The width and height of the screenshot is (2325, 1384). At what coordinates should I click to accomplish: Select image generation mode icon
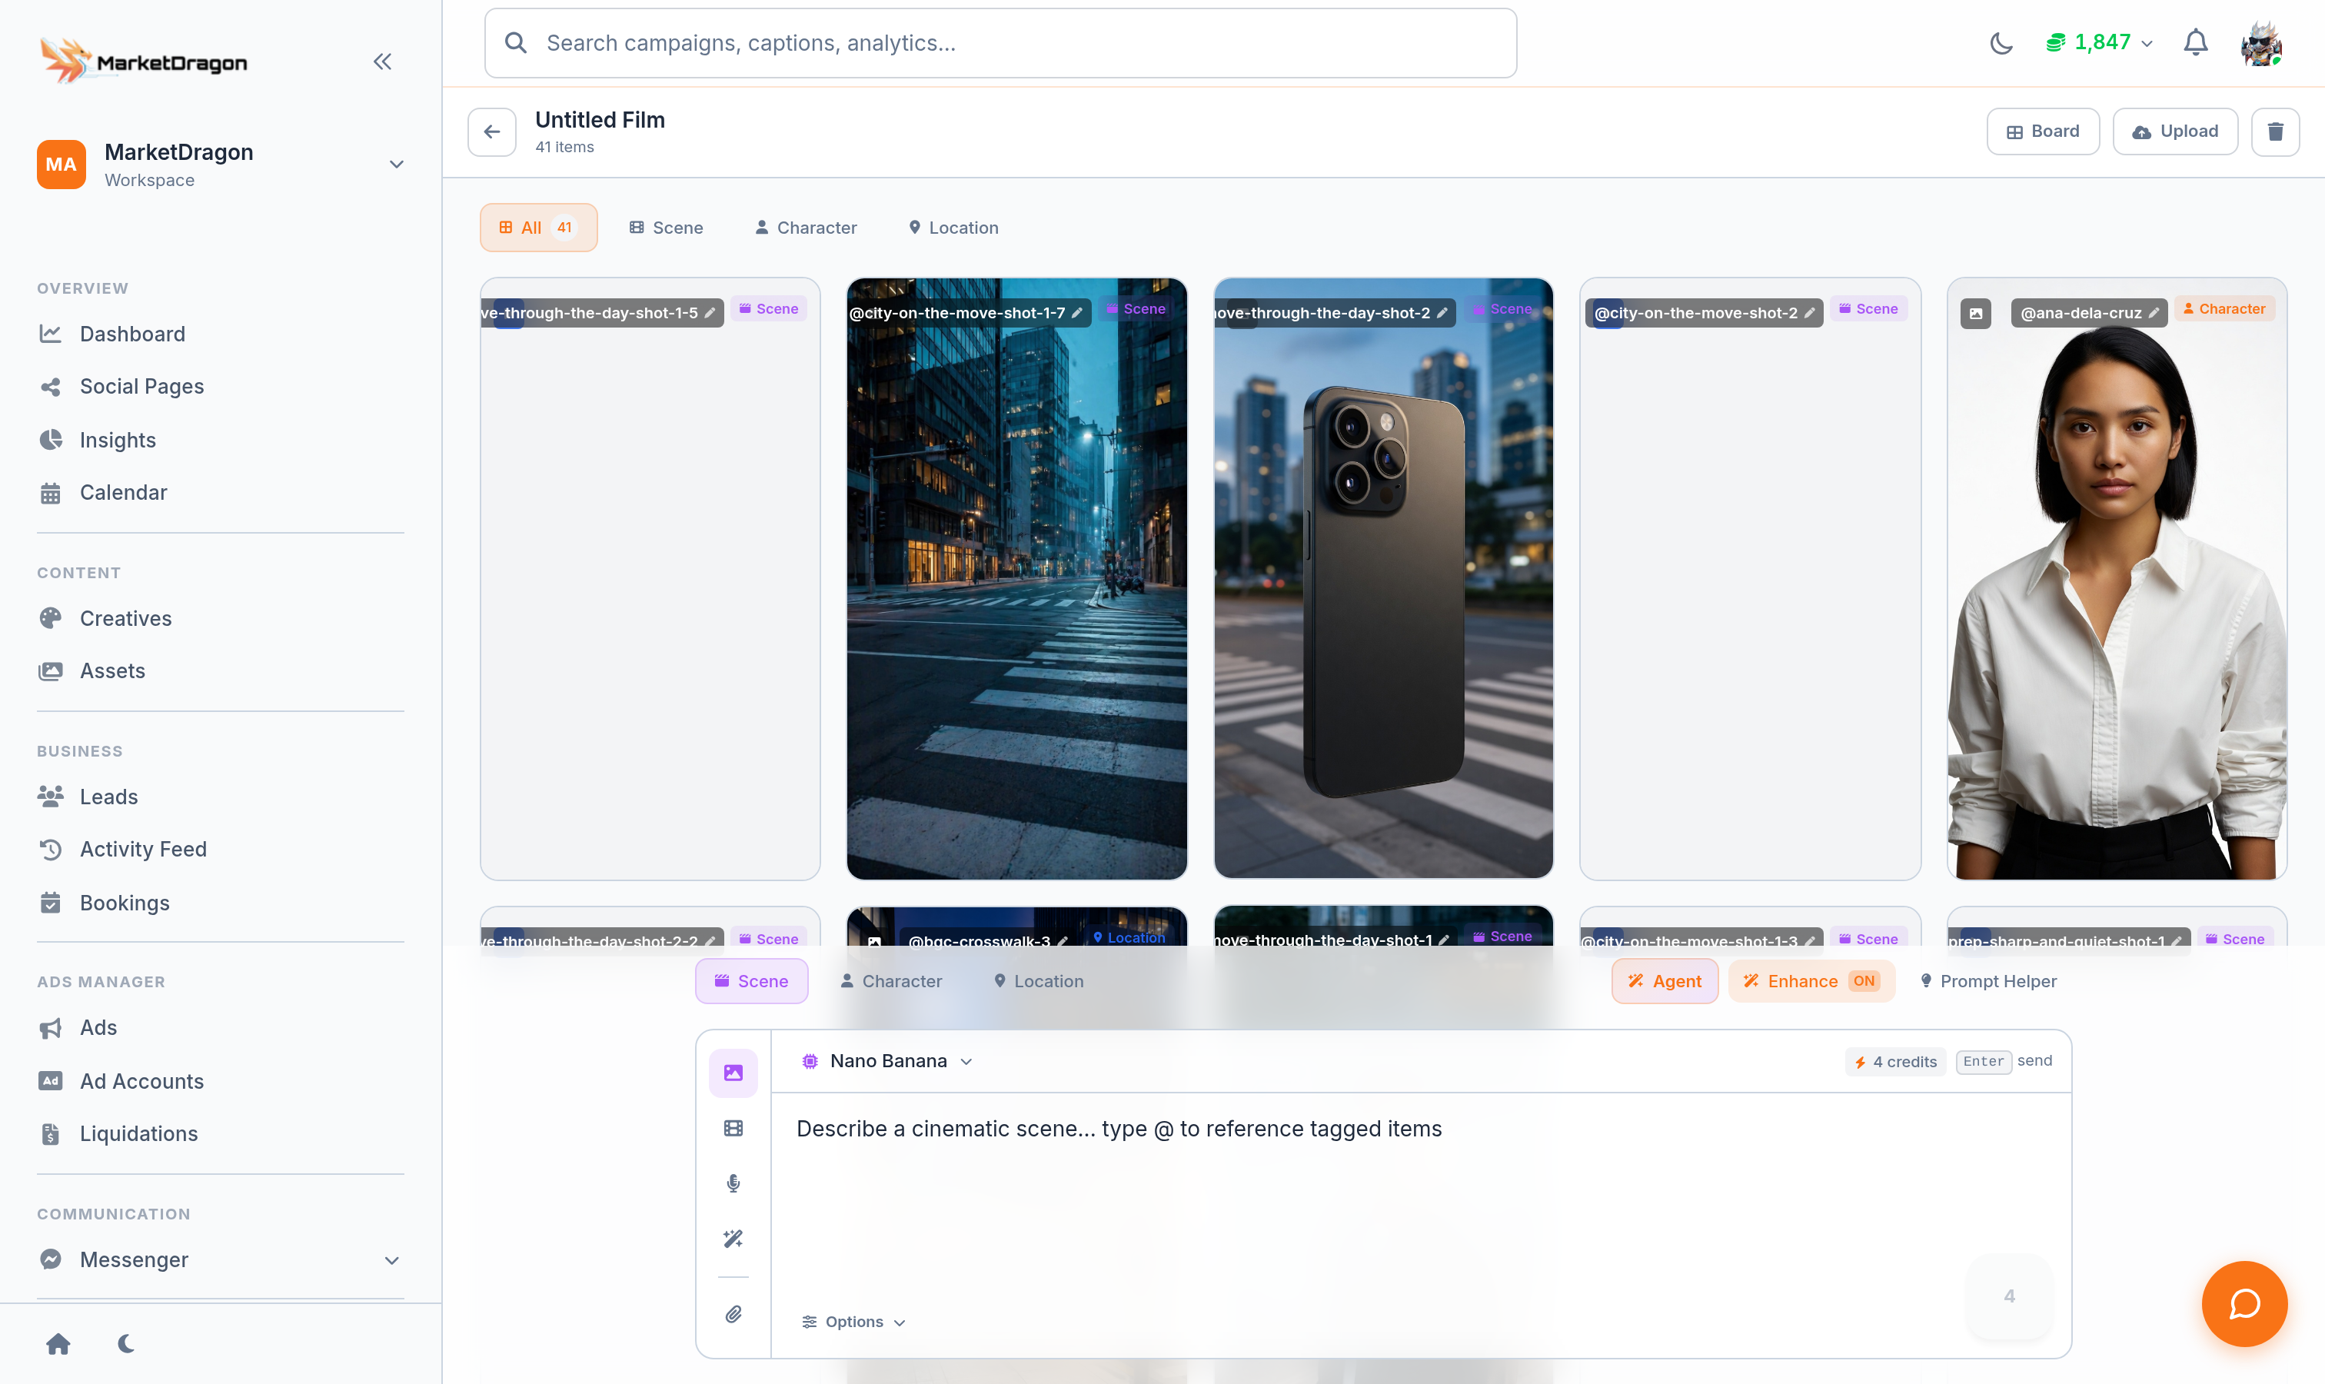[733, 1073]
